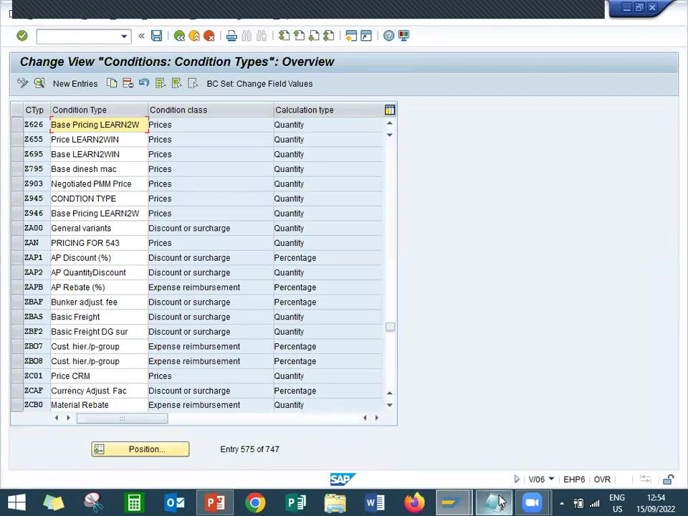Select the row selector for Z626
This screenshot has width=688, height=516.
click(x=17, y=125)
